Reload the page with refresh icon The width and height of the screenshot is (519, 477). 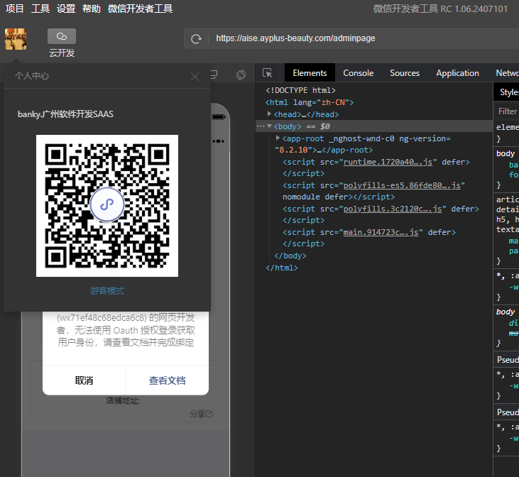pos(196,39)
